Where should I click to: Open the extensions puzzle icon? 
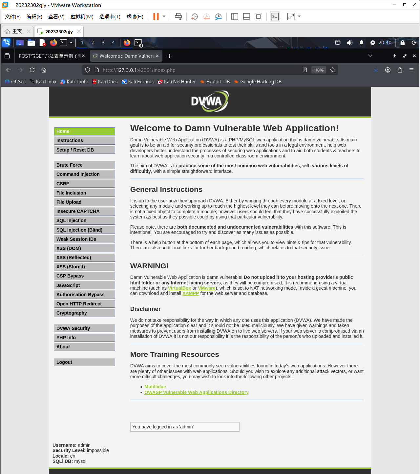(400, 70)
